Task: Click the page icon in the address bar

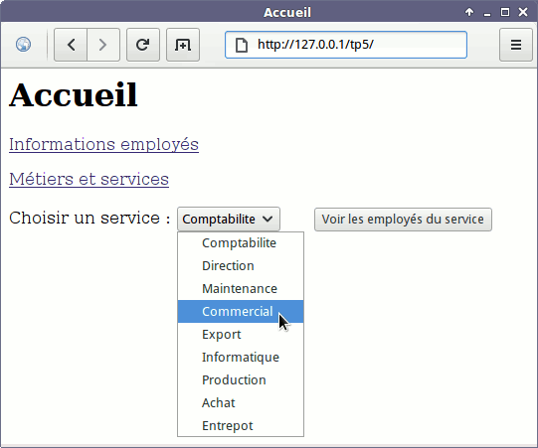Action: [x=242, y=45]
